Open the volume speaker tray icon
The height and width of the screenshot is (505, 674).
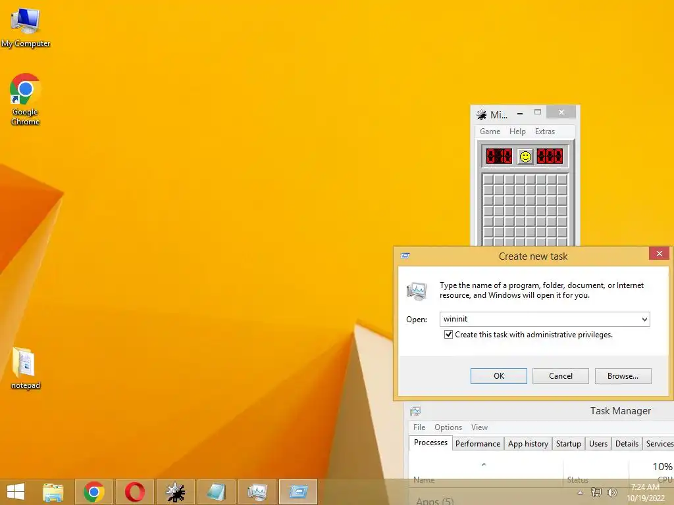point(611,493)
